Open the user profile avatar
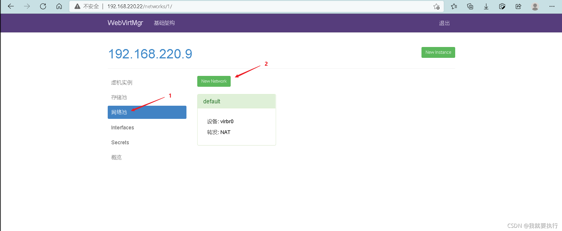562x231 pixels. [535, 6]
